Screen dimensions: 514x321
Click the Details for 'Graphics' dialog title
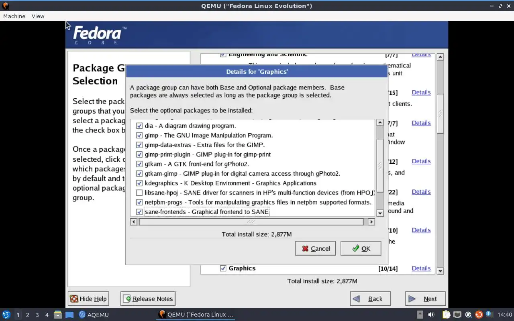coord(257,71)
